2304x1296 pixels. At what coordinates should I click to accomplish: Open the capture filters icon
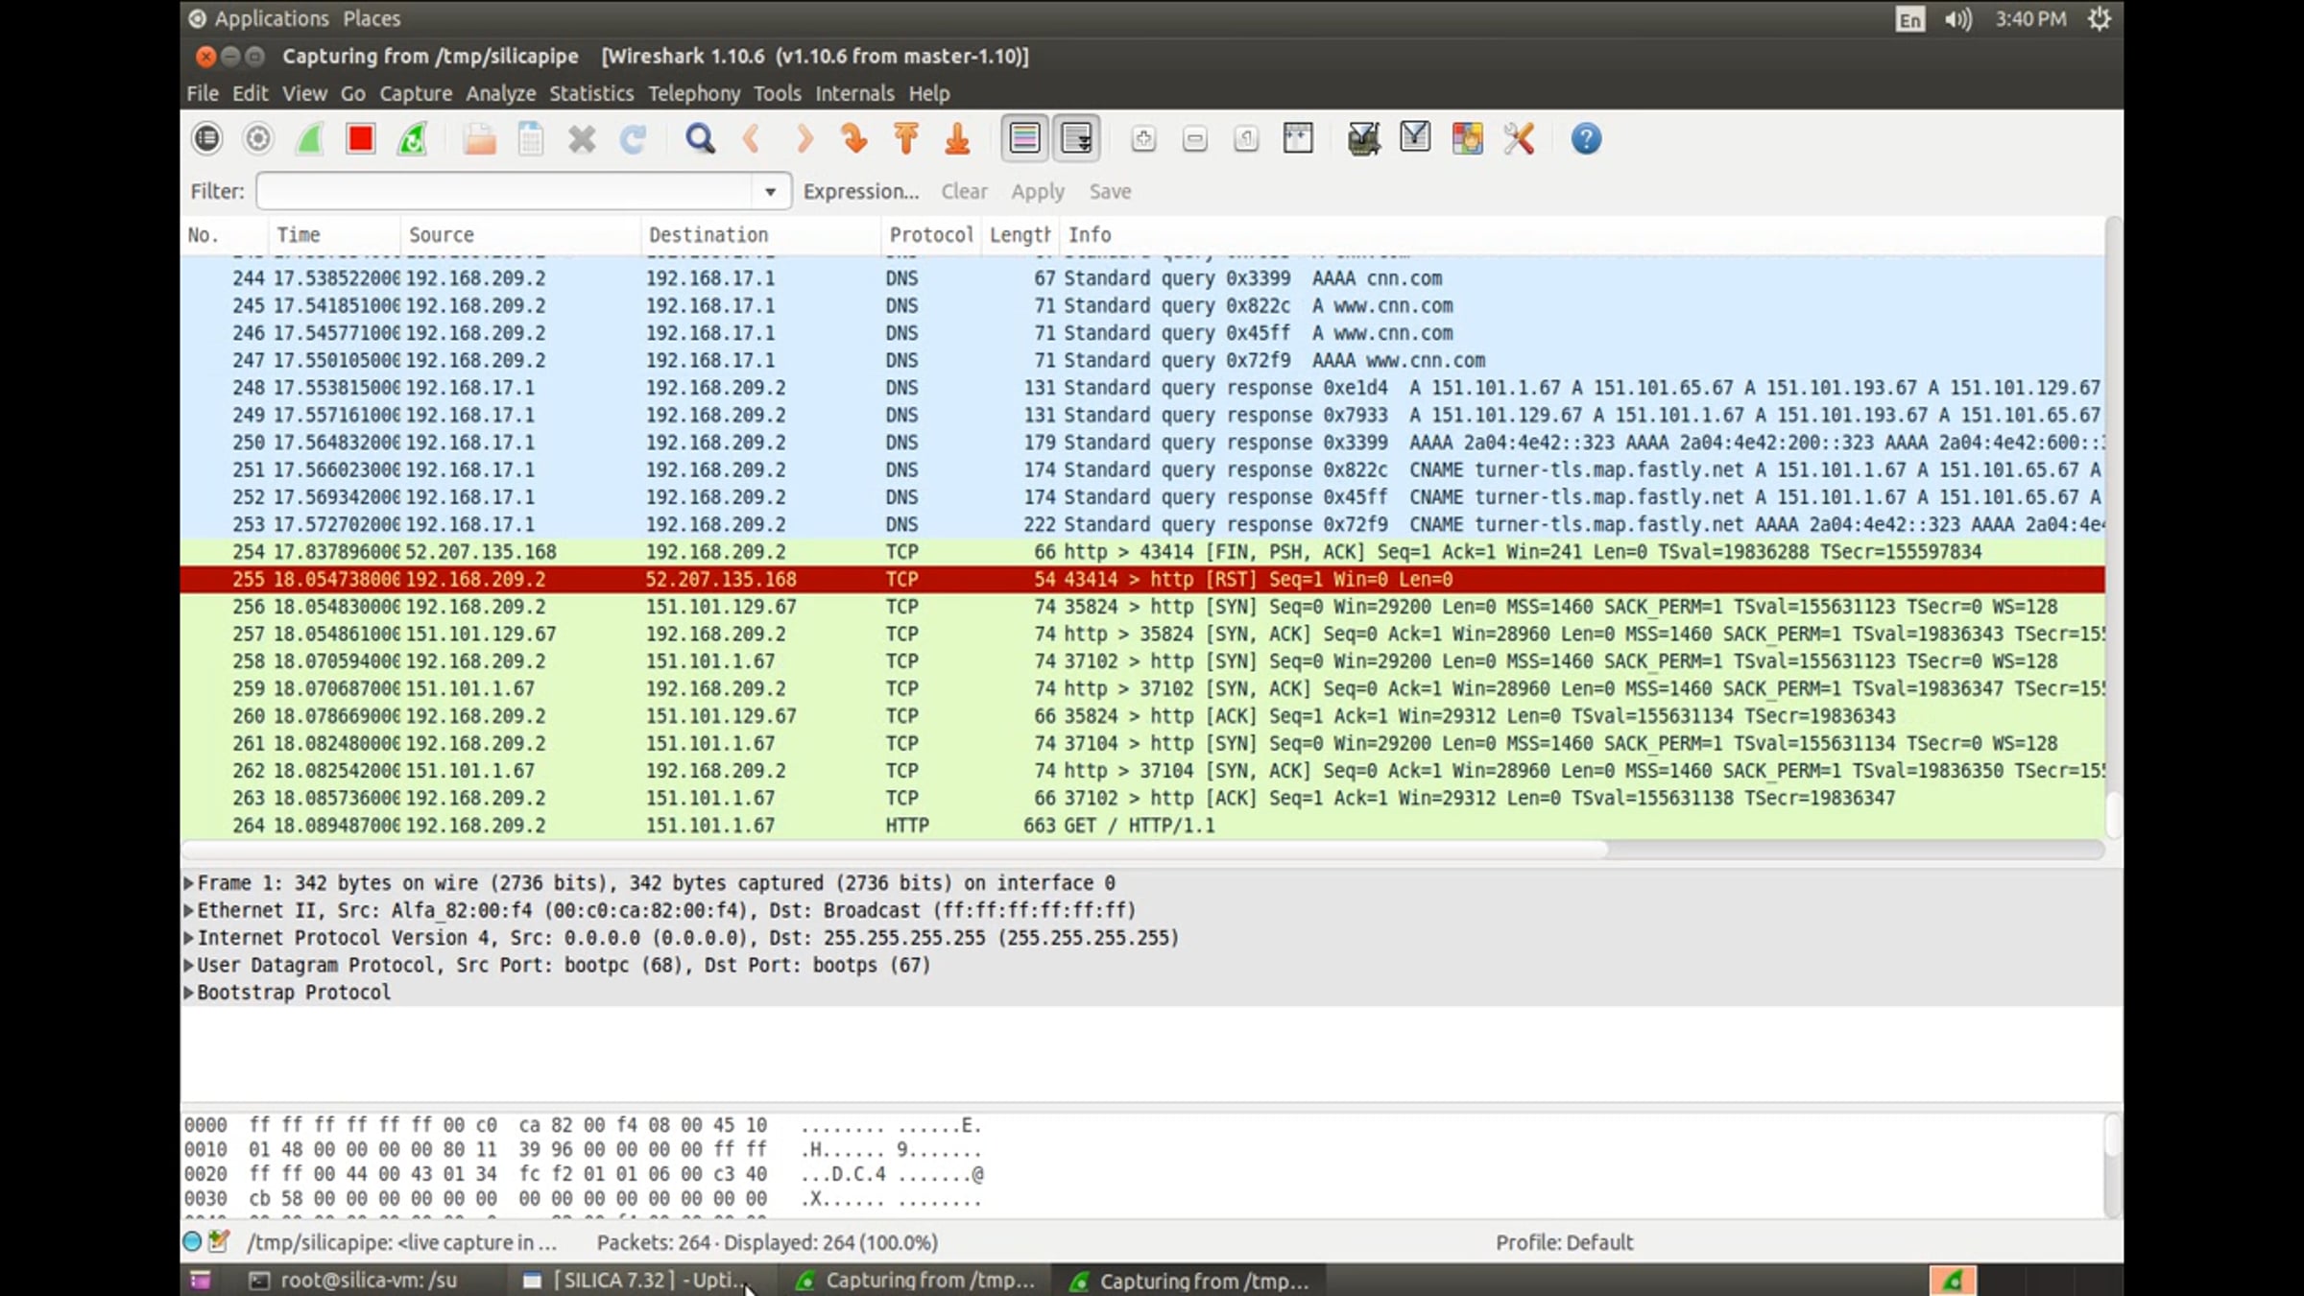point(1363,139)
